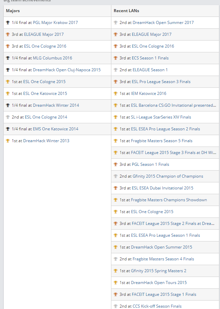This screenshot has width=220, height=309.
Task: Click black trophy beside MLG Columbus 2016
Action: tap(8, 58)
